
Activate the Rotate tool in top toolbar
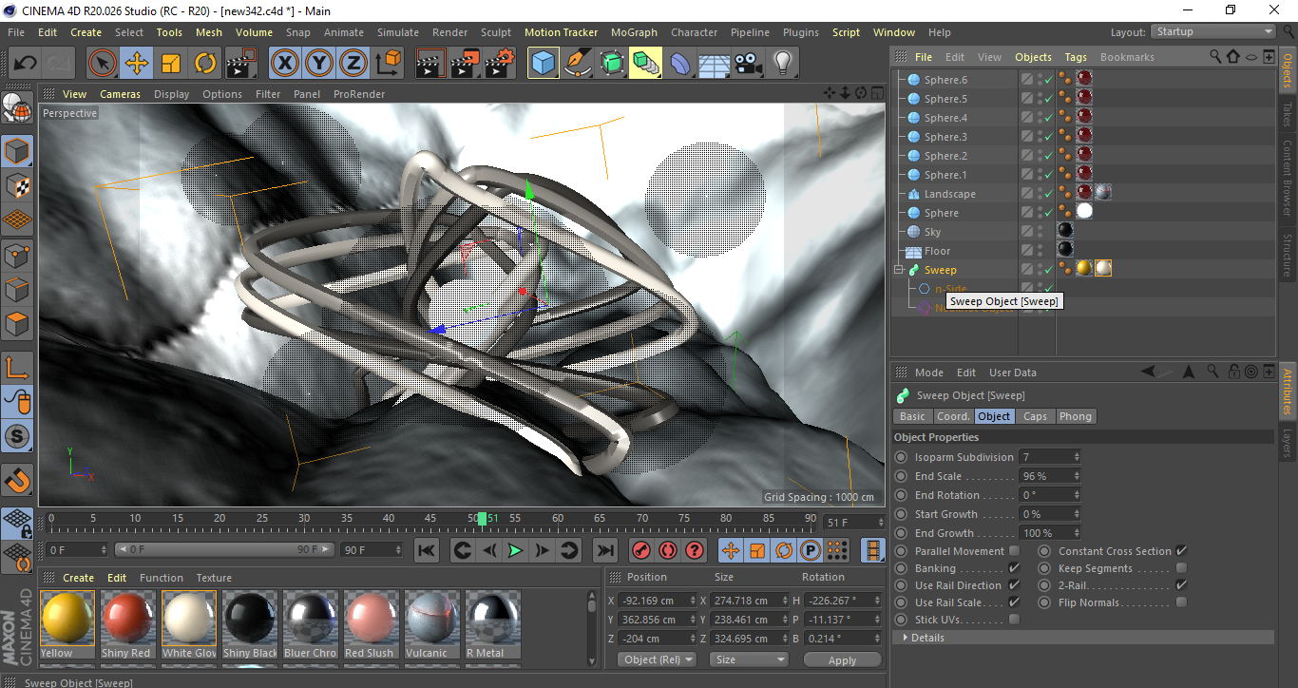pos(205,64)
